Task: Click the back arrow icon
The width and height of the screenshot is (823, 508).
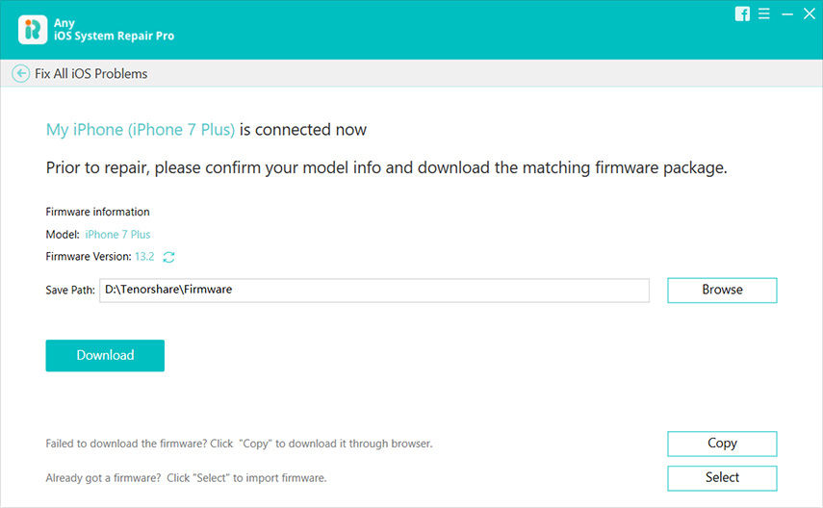Action: [x=20, y=73]
